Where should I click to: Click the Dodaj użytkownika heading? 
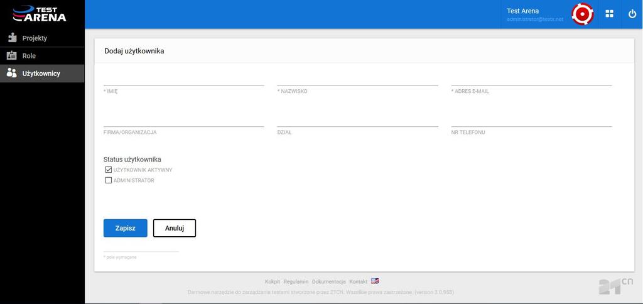tap(134, 52)
